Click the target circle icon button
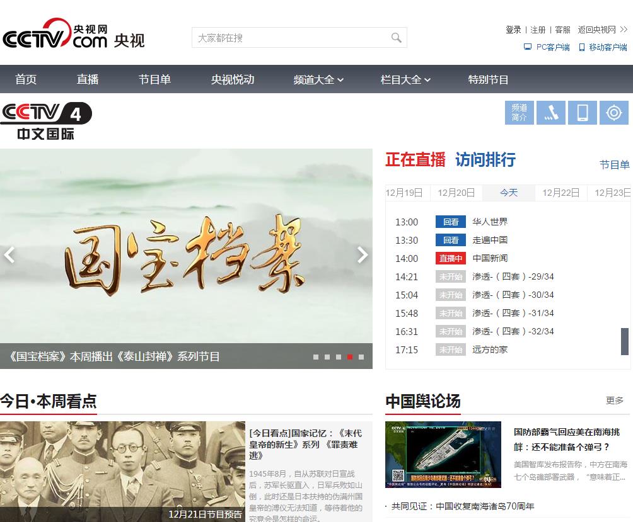The width and height of the screenshot is (633, 522). click(614, 113)
